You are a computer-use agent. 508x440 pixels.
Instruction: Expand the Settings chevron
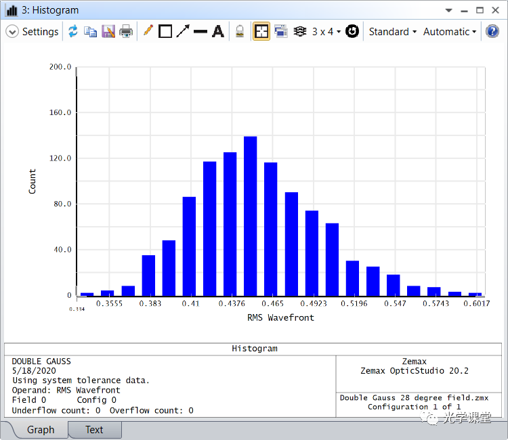click(x=12, y=32)
